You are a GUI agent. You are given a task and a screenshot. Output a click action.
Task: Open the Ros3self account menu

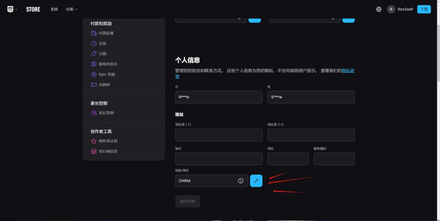pos(400,9)
